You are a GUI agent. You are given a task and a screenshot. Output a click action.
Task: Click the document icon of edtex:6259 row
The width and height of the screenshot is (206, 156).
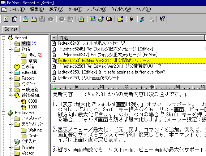tap(53, 78)
